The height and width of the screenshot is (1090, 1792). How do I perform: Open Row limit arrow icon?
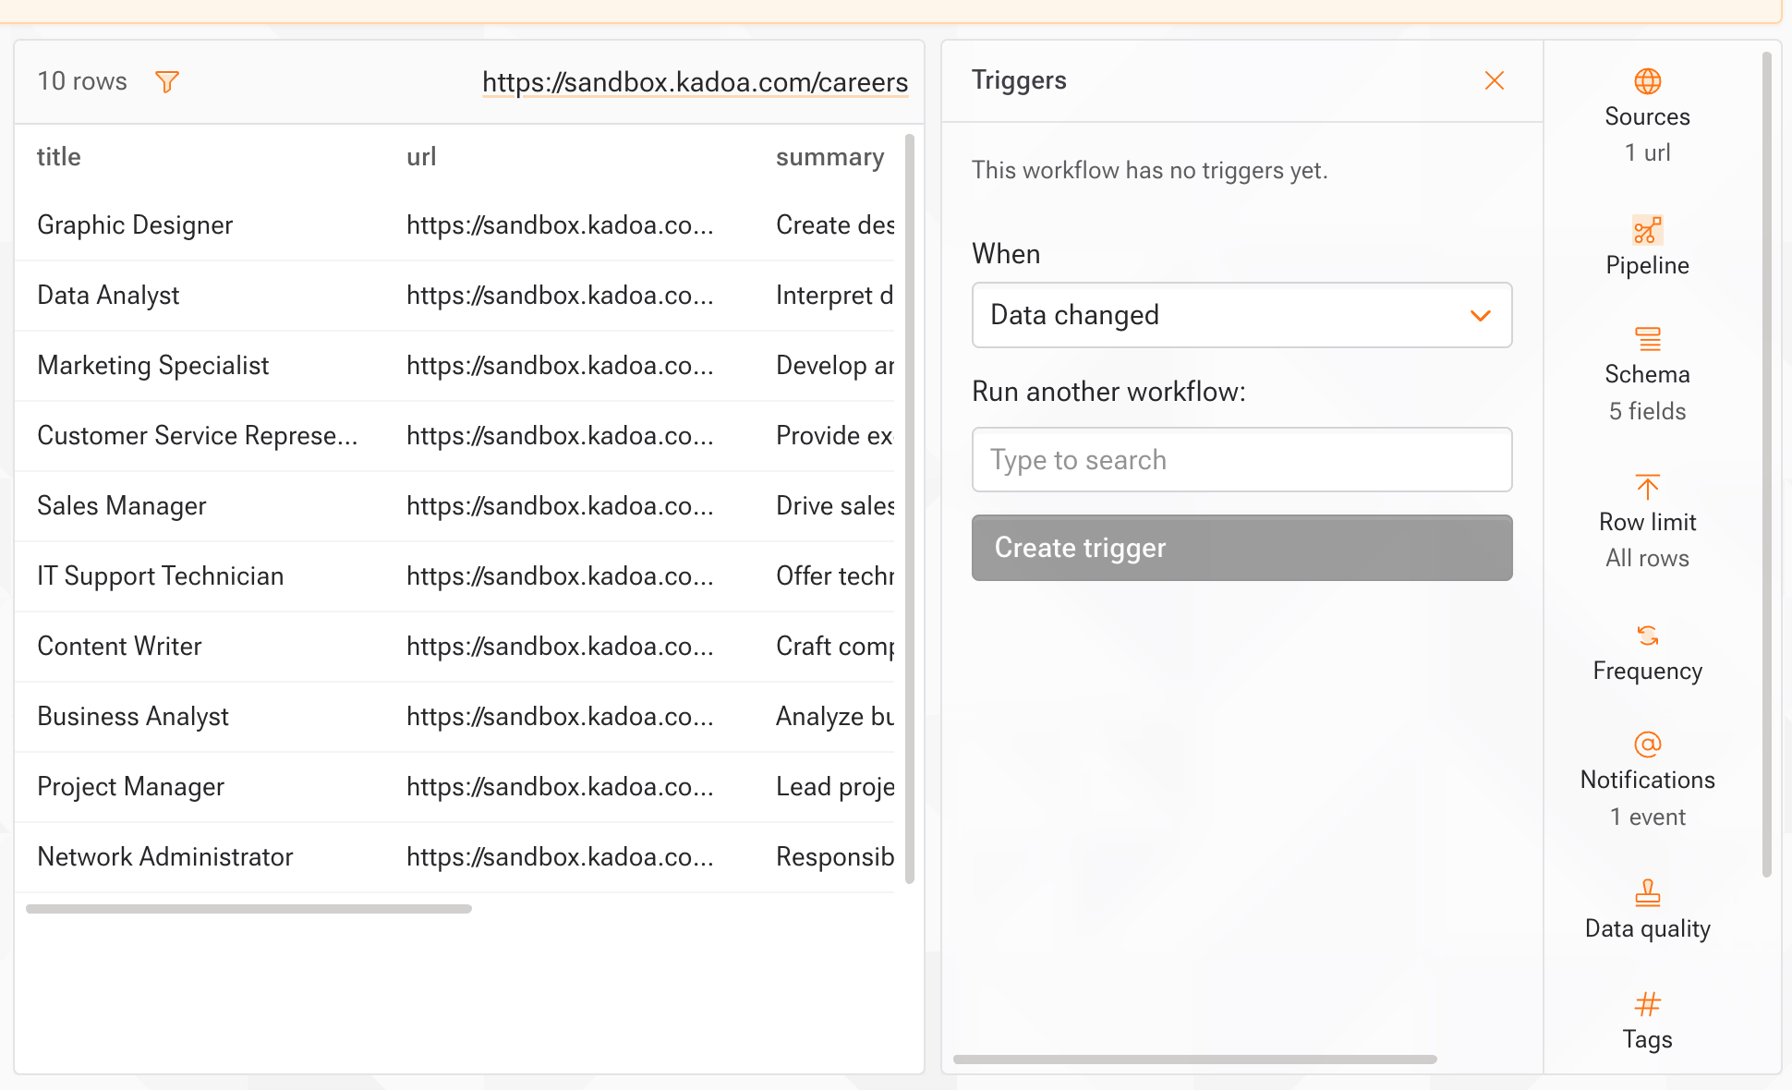coord(1647,487)
